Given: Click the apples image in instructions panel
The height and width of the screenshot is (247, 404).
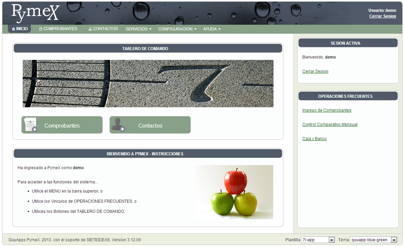Looking at the screenshot, I should (x=234, y=192).
